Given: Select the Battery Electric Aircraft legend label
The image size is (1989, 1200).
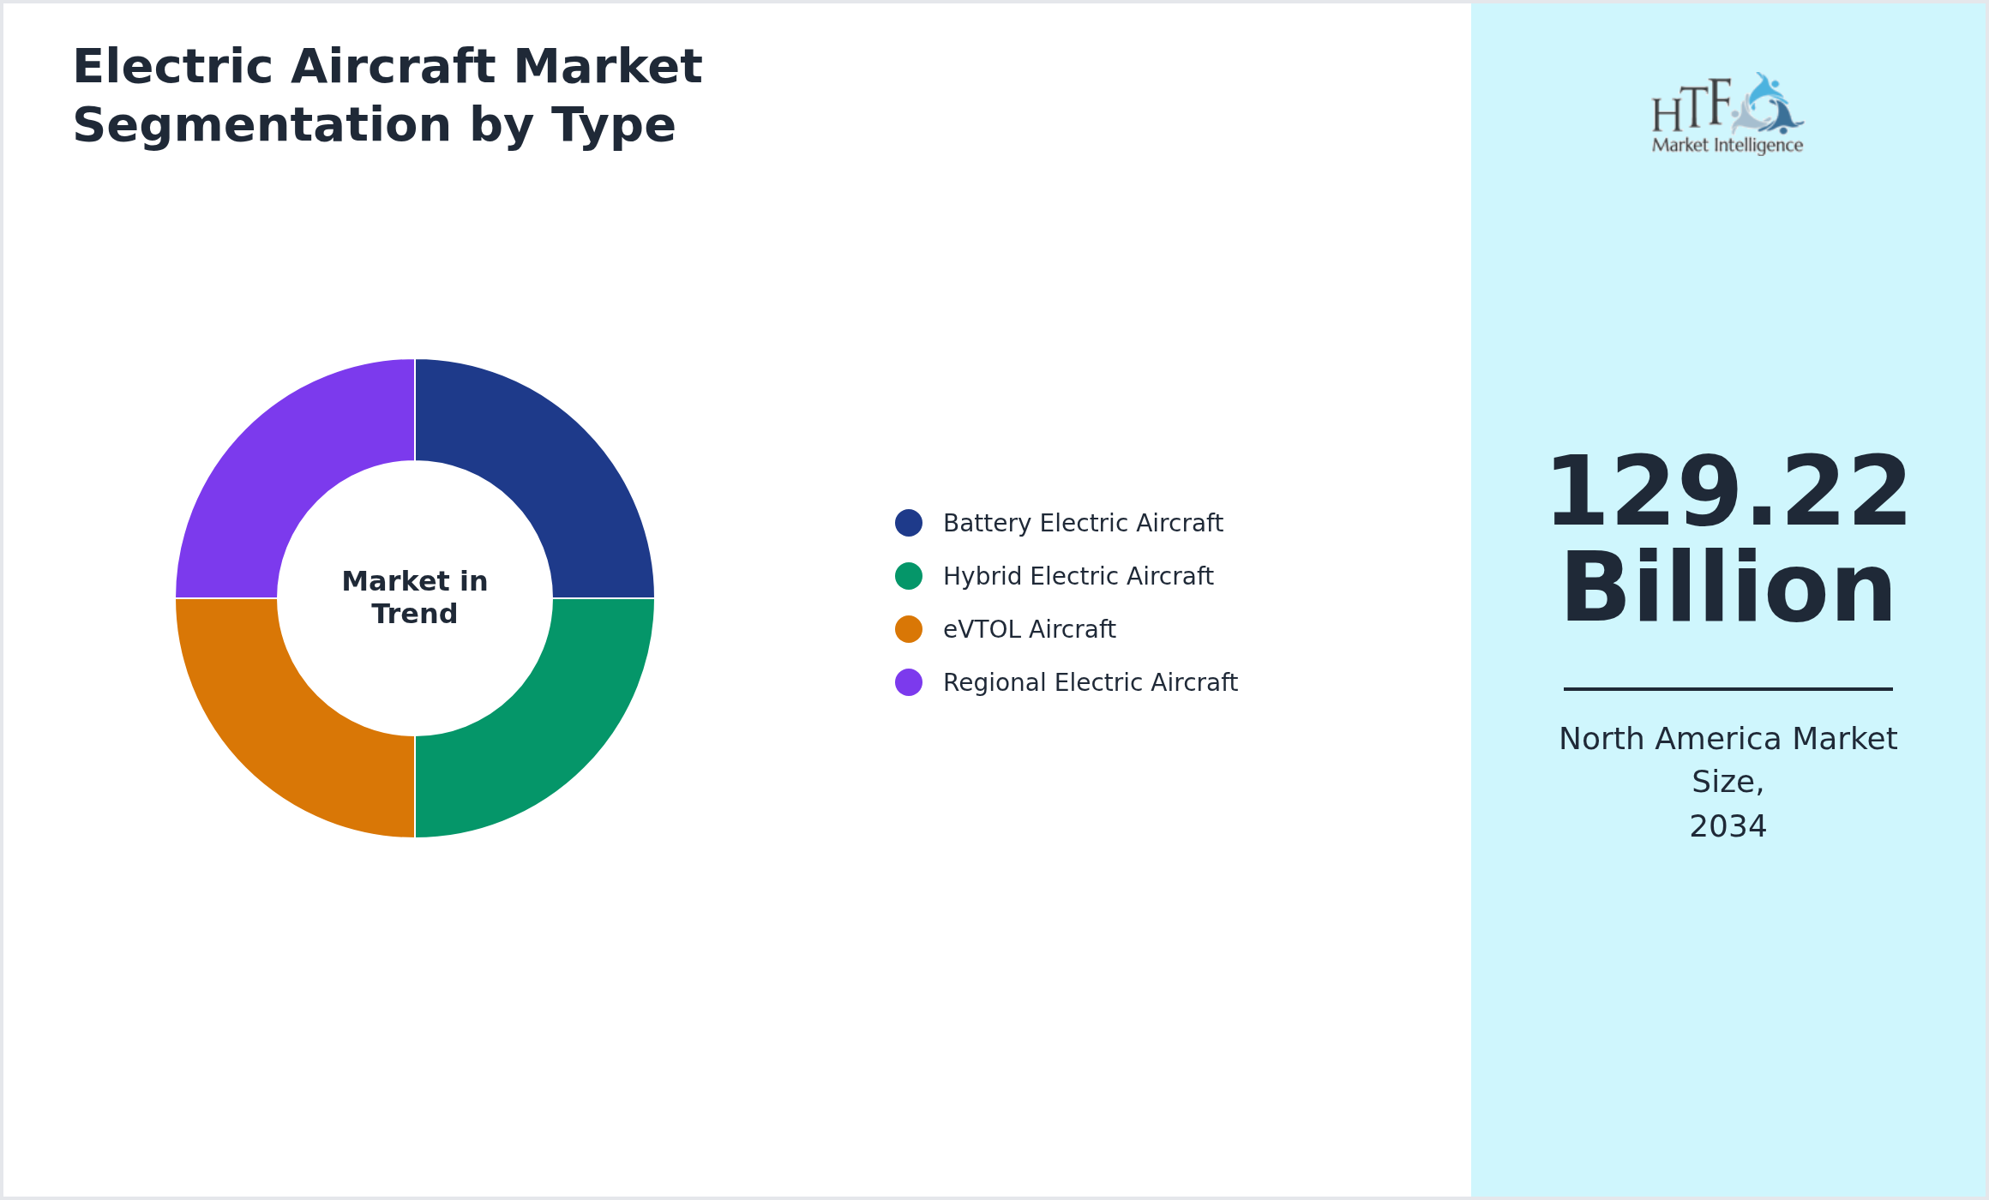Looking at the screenshot, I should click(x=1083, y=523).
